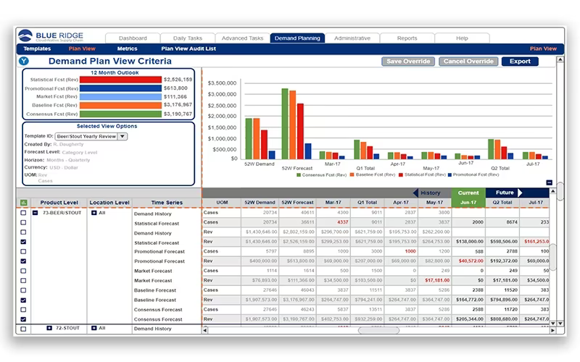Click the right arrow next to Future

(x=520, y=193)
